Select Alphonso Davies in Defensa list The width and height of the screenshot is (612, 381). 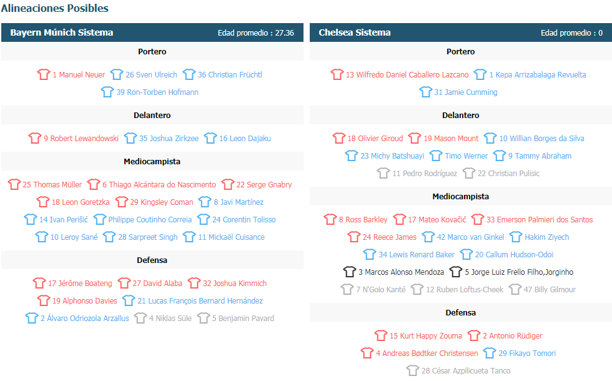tap(84, 300)
